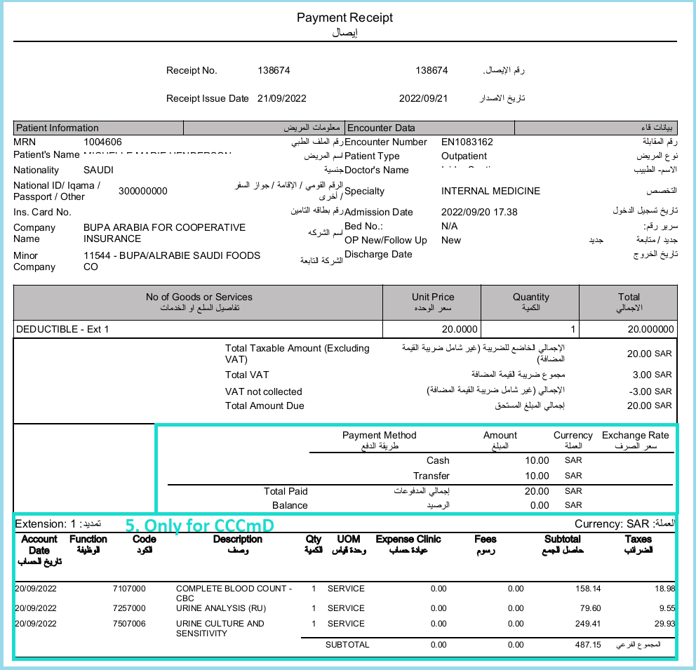
Task: Select the MRN value 1004606
Action: point(102,142)
